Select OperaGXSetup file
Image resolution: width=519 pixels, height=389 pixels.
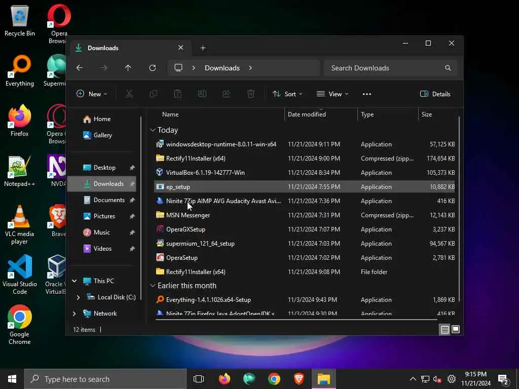[305, 229]
